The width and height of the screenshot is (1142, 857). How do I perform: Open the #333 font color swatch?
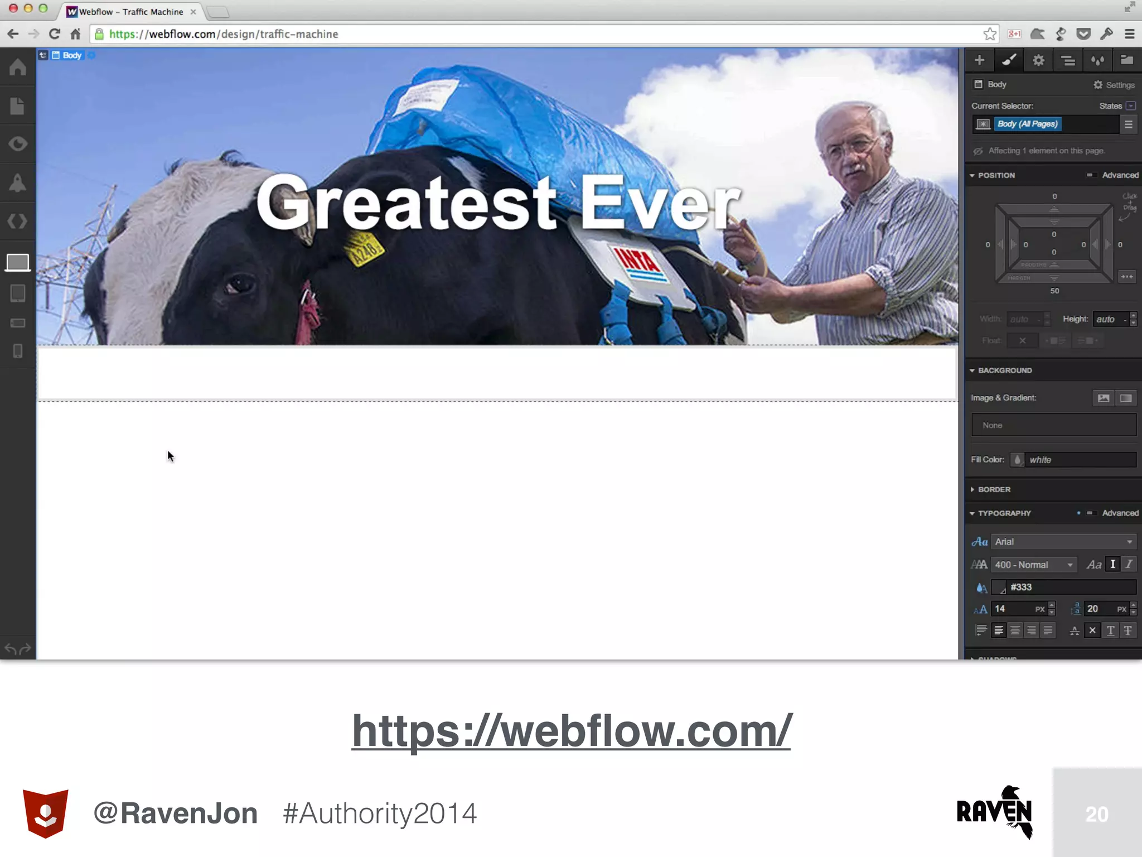tap(999, 587)
